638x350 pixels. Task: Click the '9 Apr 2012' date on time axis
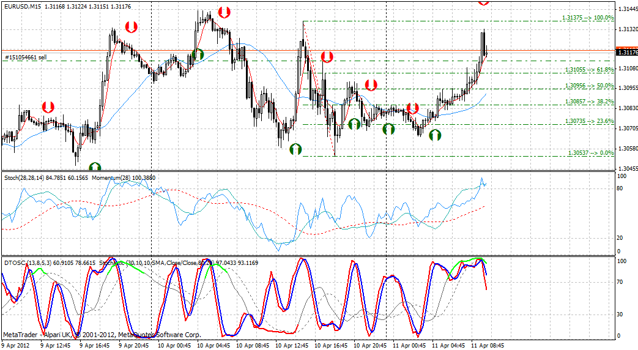(15, 346)
